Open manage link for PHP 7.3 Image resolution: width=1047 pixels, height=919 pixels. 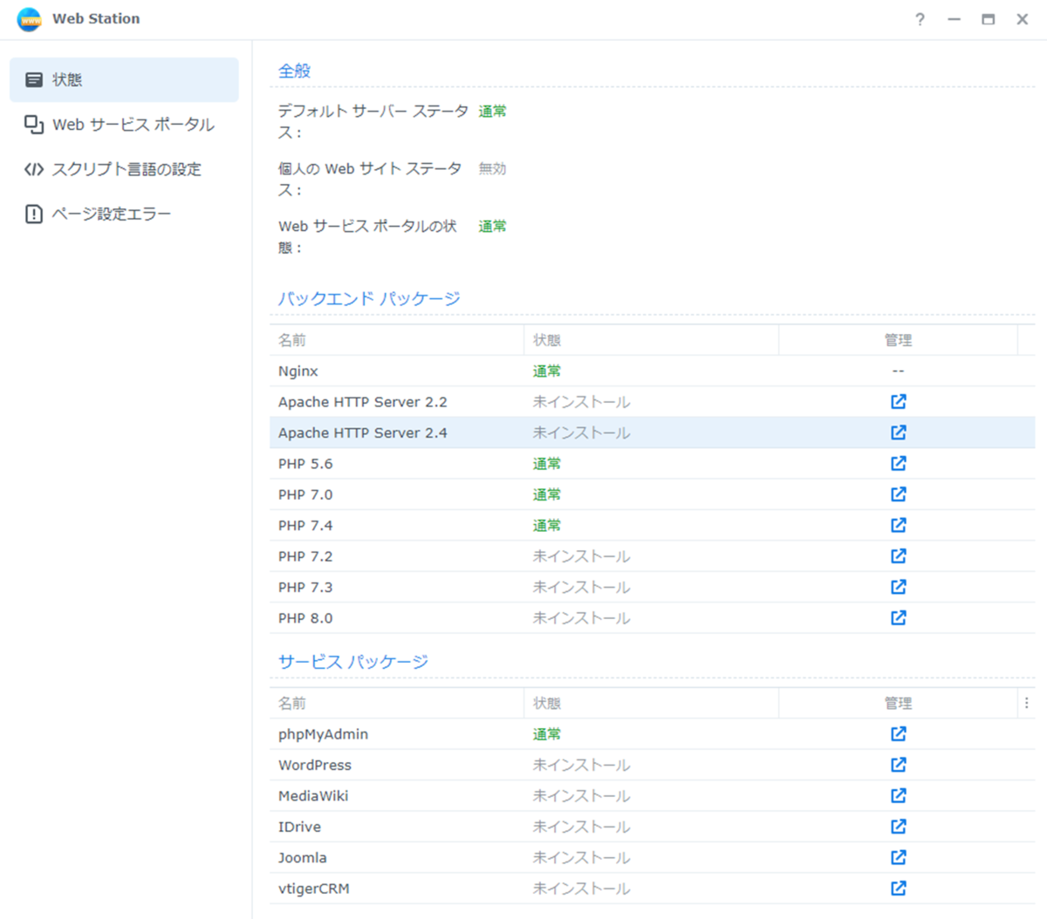(898, 587)
